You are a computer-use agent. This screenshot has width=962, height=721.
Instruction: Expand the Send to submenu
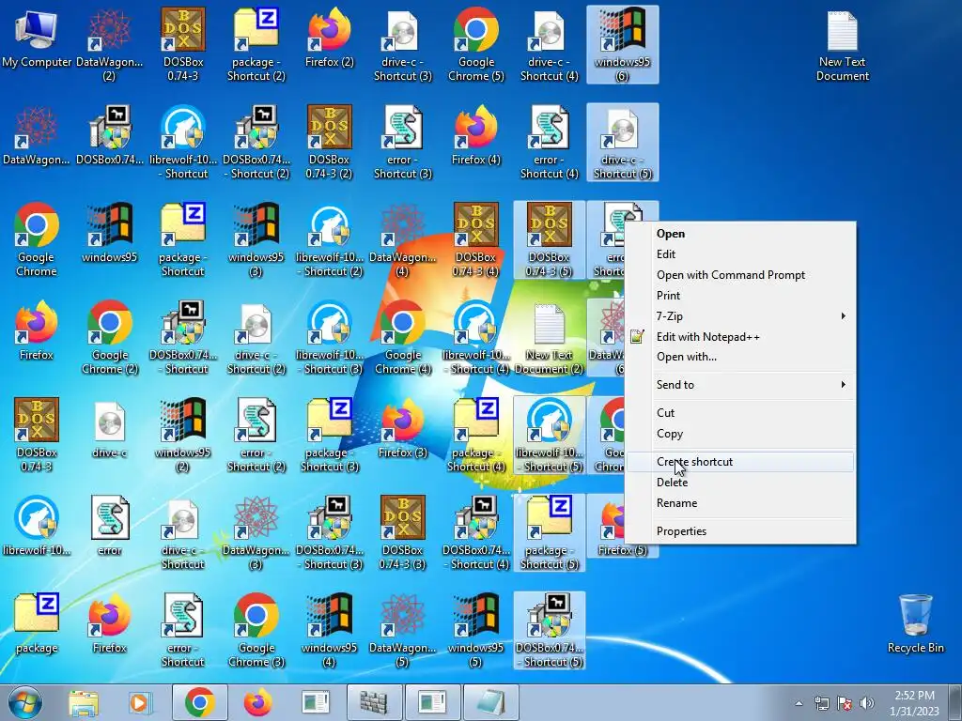pos(740,384)
